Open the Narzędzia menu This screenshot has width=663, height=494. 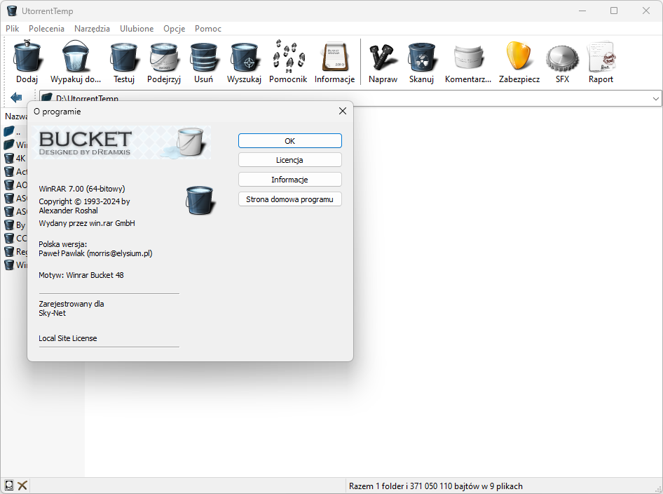pyautogui.click(x=93, y=28)
